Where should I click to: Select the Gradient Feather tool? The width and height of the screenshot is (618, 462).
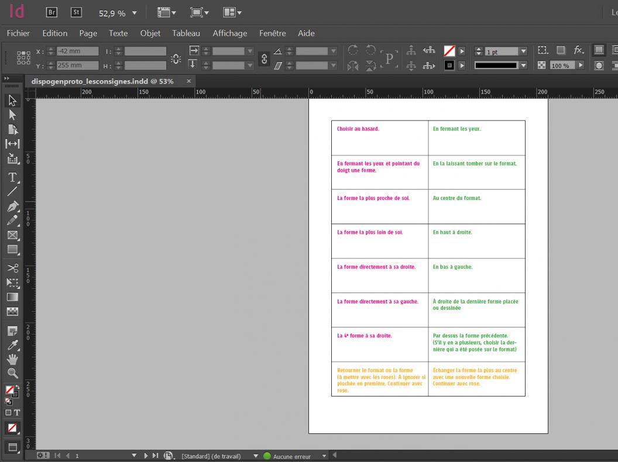[12, 312]
